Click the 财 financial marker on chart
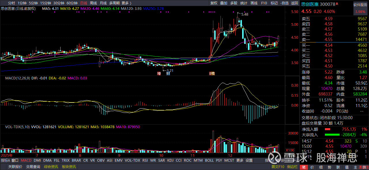 click(168, 74)
